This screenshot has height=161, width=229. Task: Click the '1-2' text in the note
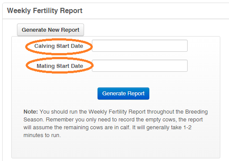187,127
